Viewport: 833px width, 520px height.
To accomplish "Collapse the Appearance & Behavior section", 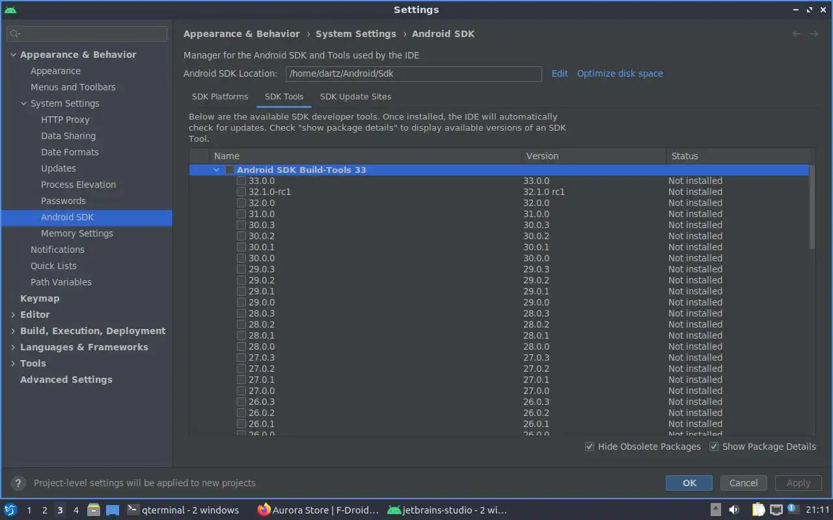I will (x=13, y=55).
